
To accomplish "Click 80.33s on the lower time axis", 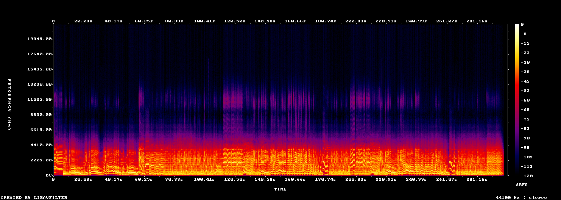I will point(174,180).
